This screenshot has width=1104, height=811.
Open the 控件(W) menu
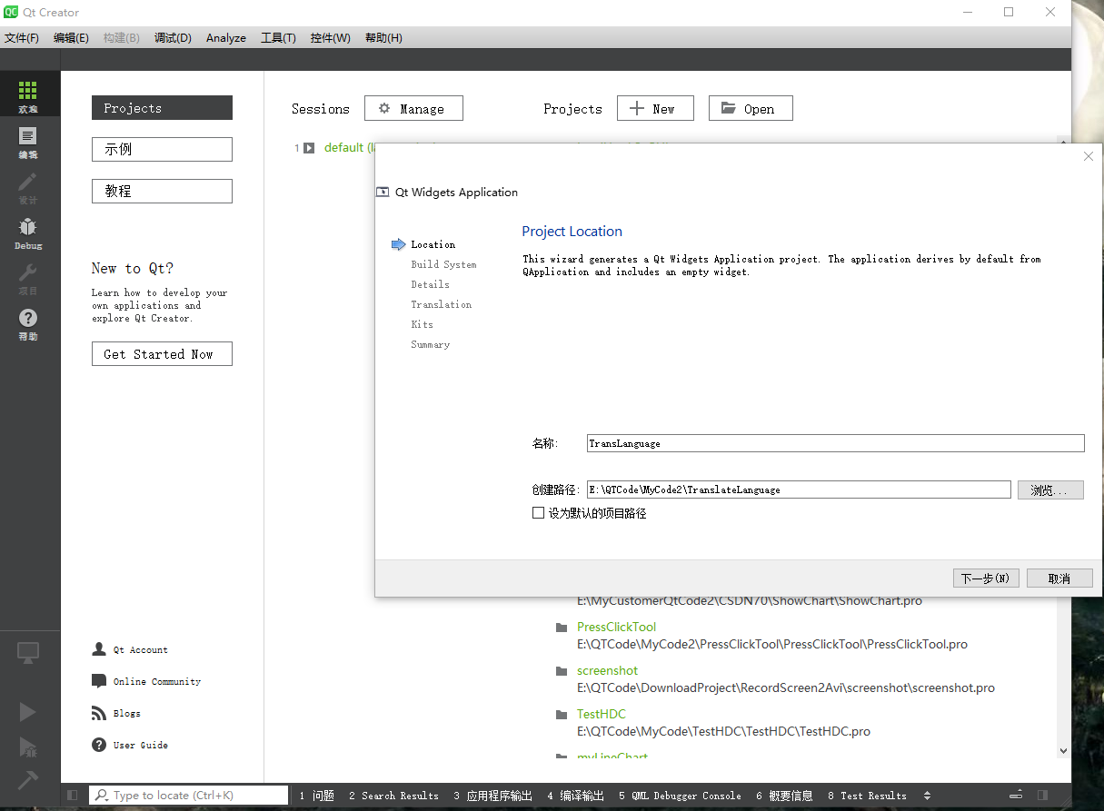click(330, 37)
